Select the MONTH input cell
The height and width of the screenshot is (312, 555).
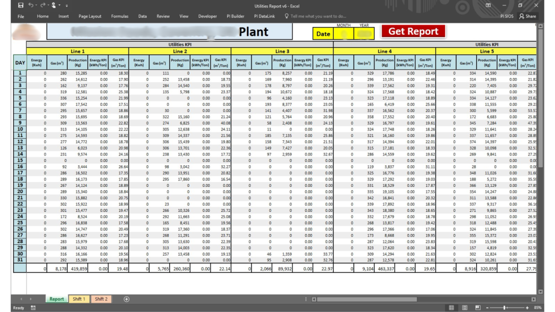click(343, 34)
